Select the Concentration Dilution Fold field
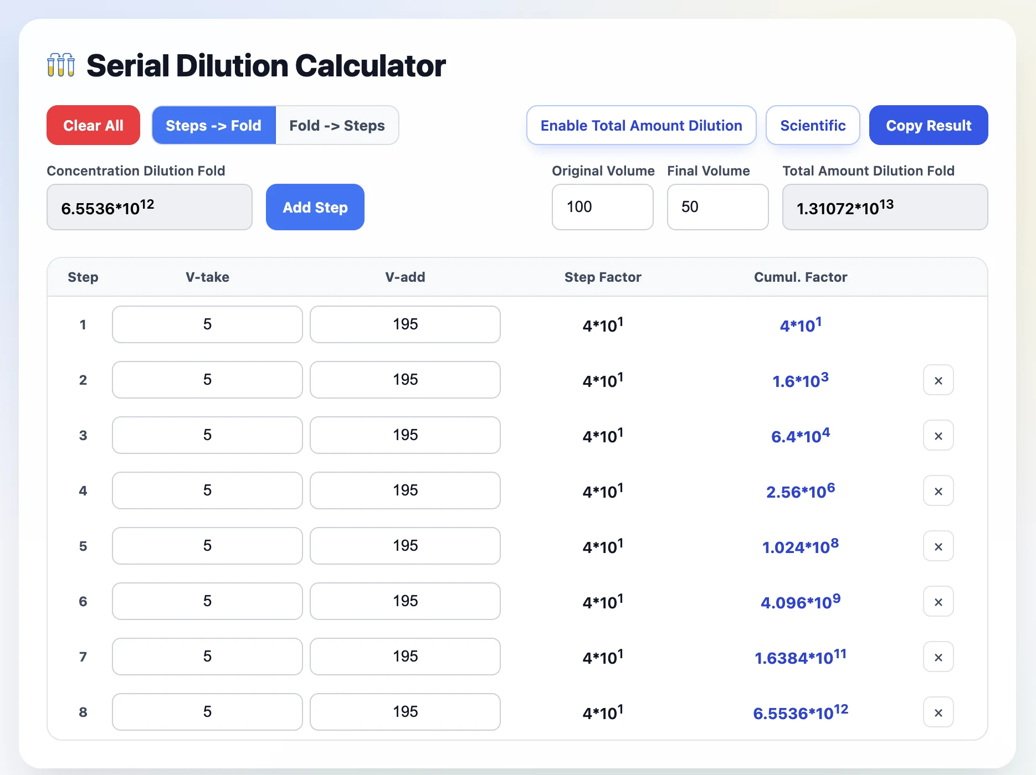1036x775 pixels. (150, 207)
